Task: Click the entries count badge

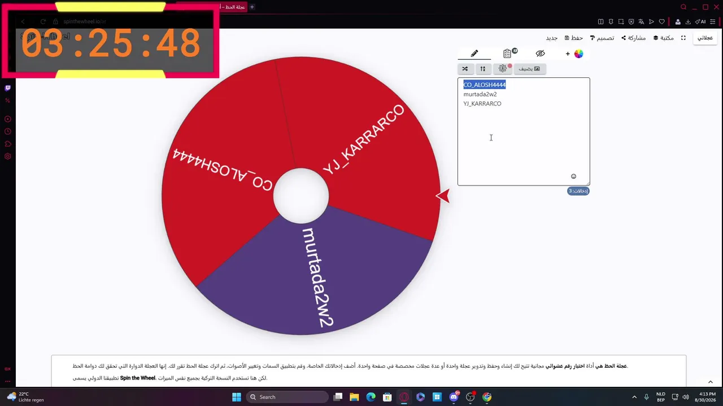Action: click(x=578, y=191)
